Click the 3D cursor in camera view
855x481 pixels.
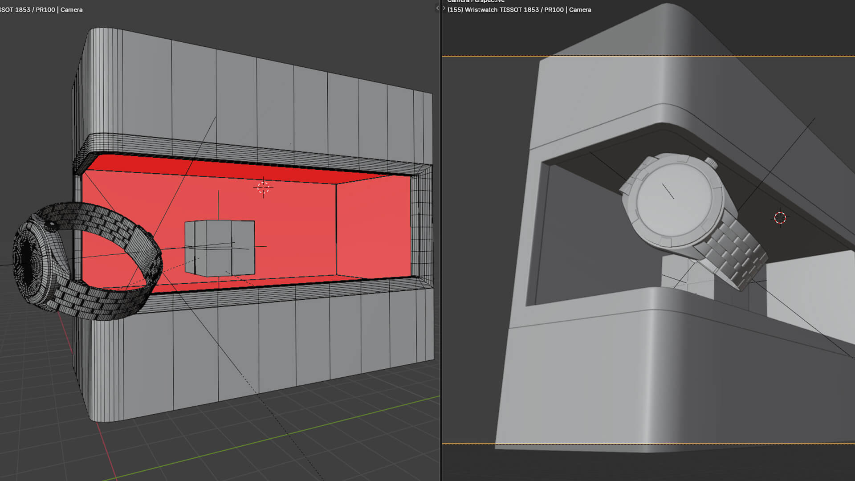(780, 218)
